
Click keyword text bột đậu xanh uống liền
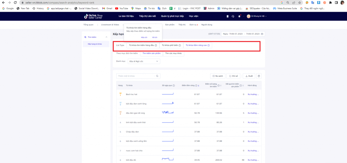click(136, 141)
